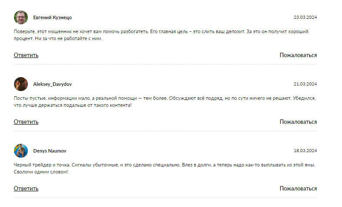The height and width of the screenshot is (207, 342).
Task: Click Пожаловаться on Aleksey_Davydov's comment
Action: coord(298,122)
